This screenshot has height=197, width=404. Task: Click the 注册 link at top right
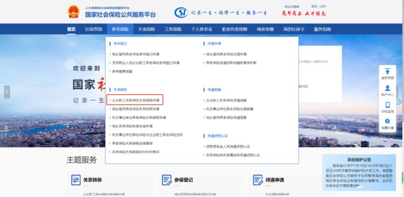click(x=323, y=6)
